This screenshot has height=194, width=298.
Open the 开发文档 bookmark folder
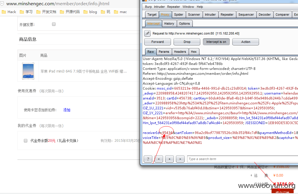click(47, 12)
